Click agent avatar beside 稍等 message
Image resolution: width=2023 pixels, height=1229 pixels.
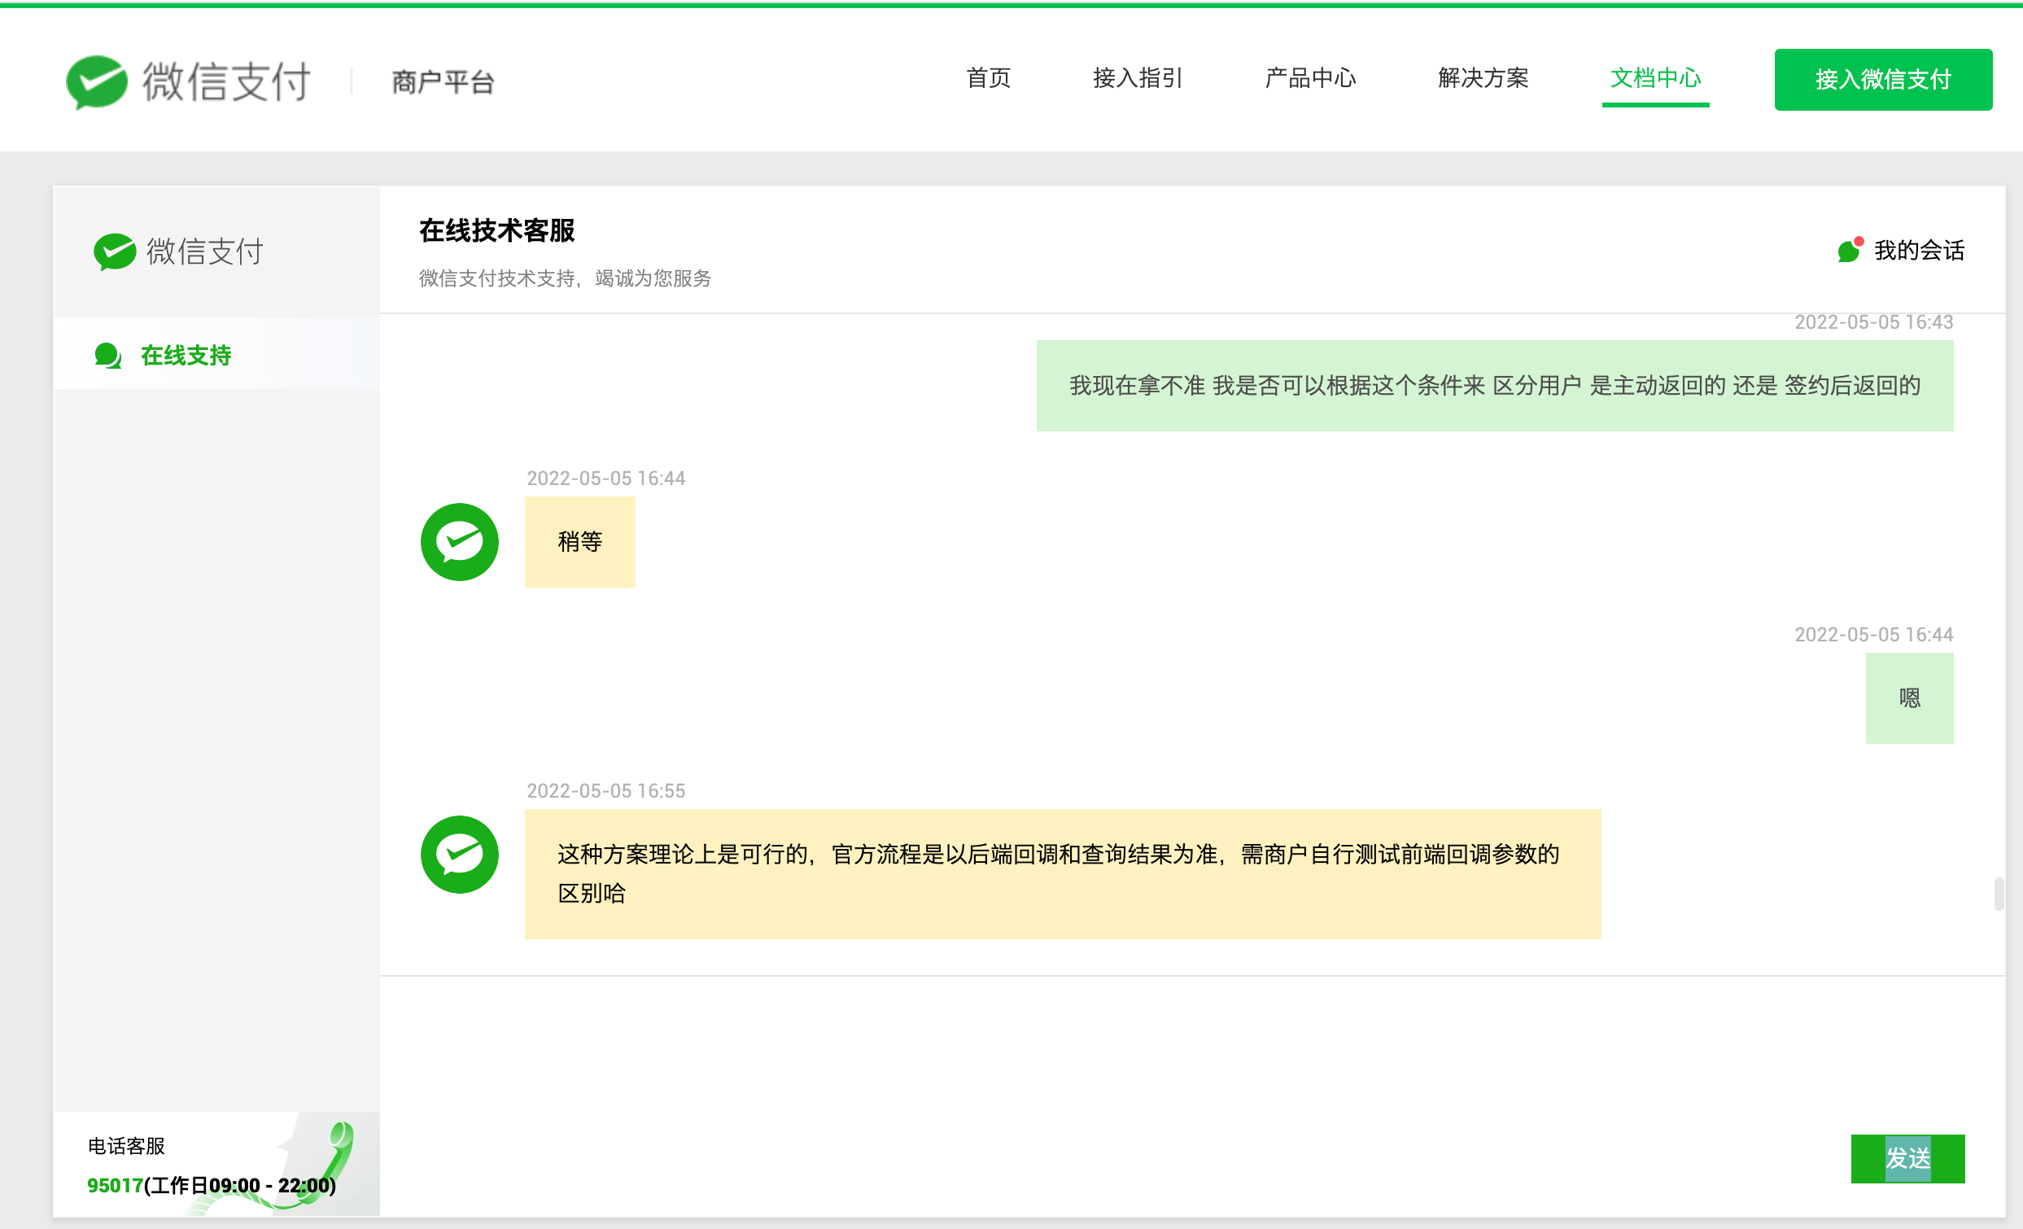[x=459, y=542]
